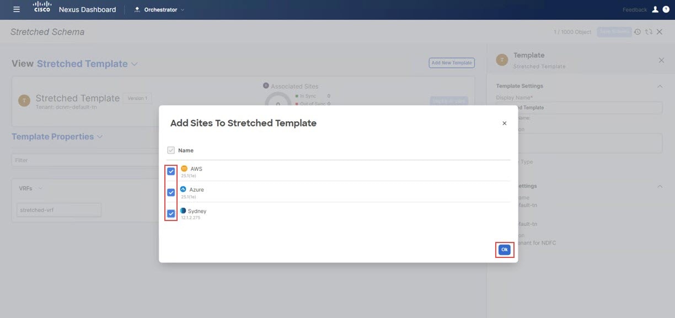Screen dimensions: 675x318
Task: Select the stretched-vrf object
Action: (x=59, y=210)
